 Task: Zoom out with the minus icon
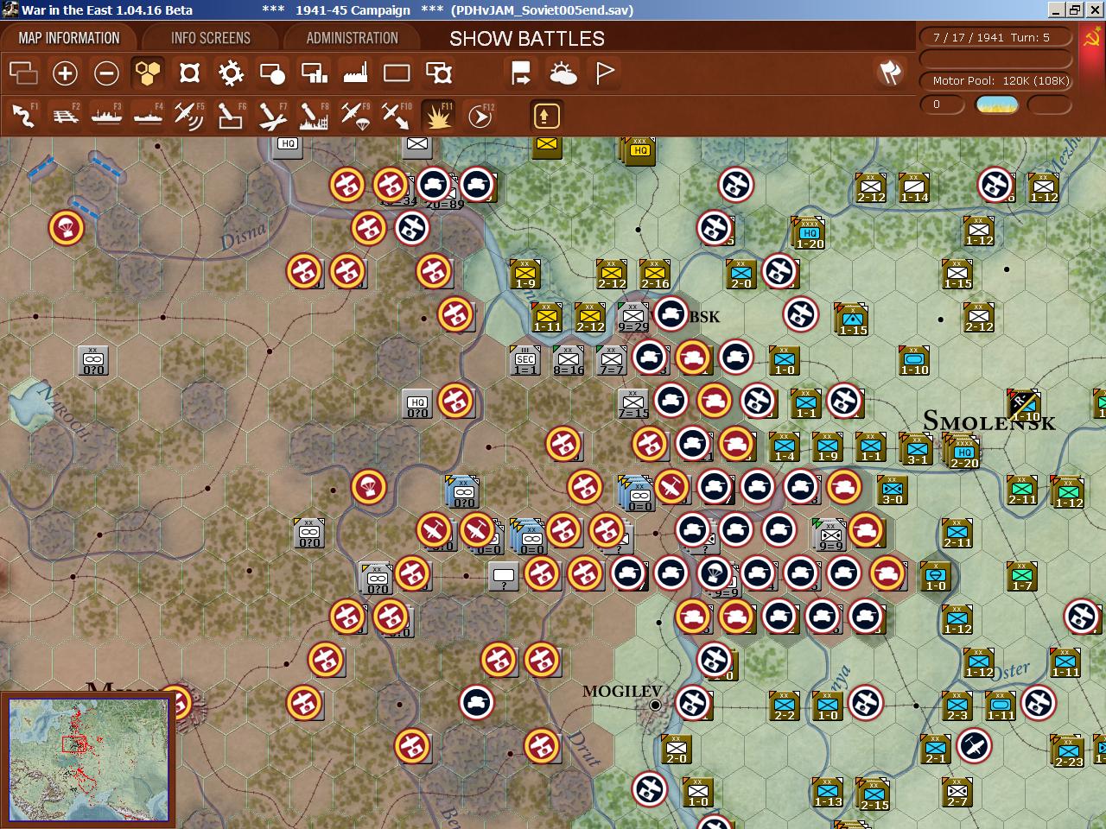pos(106,73)
